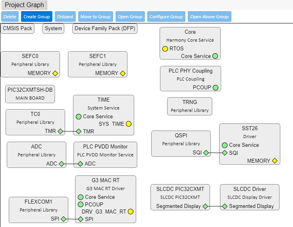Click the yellow RTOS circle on Core
This screenshot has height=227, width=293.
click(165, 49)
